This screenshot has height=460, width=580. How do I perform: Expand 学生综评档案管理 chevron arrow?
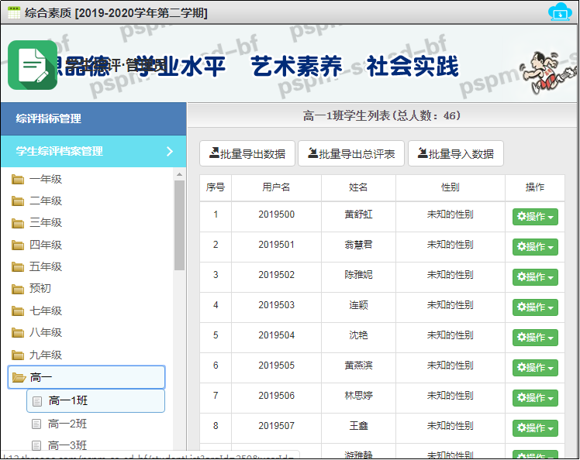(169, 152)
